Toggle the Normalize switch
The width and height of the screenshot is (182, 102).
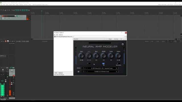pyautogui.click(x=118, y=63)
